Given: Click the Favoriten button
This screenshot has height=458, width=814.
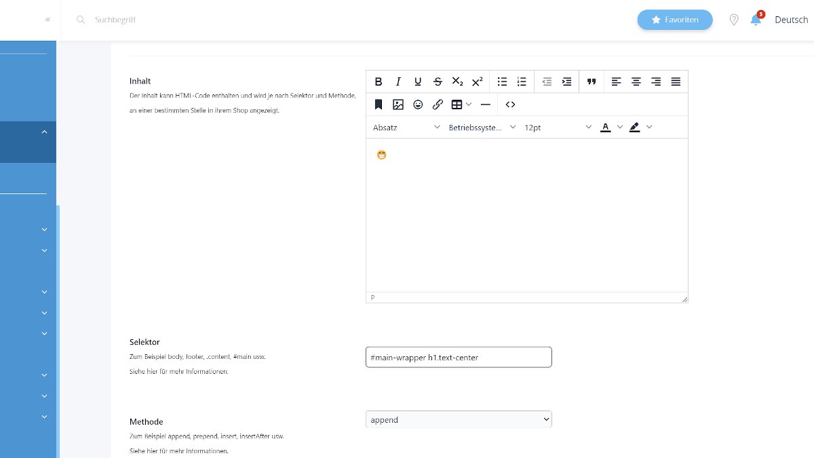Looking at the screenshot, I should click(x=675, y=20).
